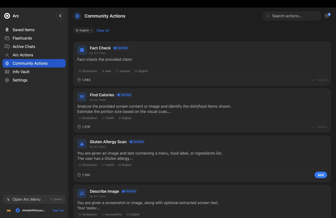The height and width of the screenshot is (218, 336).
Task: Focus the Search actions field
Action: pos(292,16)
